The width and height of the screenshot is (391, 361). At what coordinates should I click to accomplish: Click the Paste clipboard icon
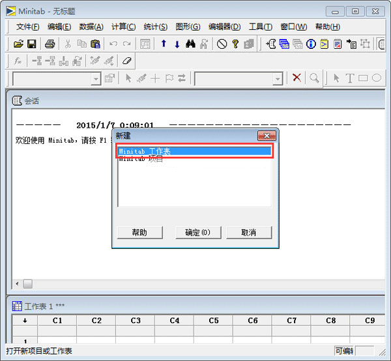pos(95,44)
